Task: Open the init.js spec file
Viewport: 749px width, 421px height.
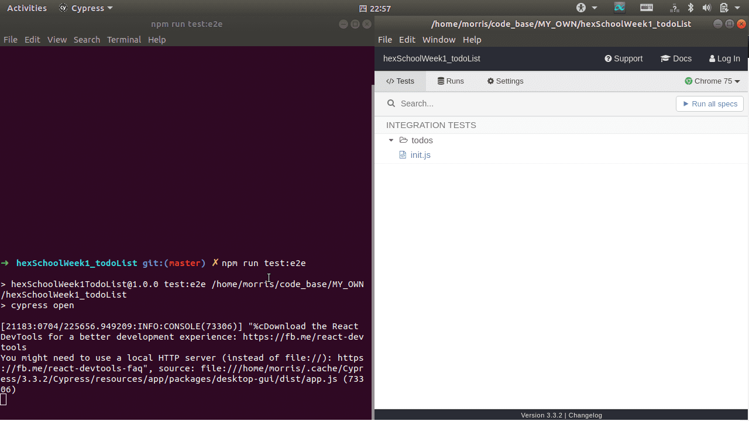Action: click(420, 155)
